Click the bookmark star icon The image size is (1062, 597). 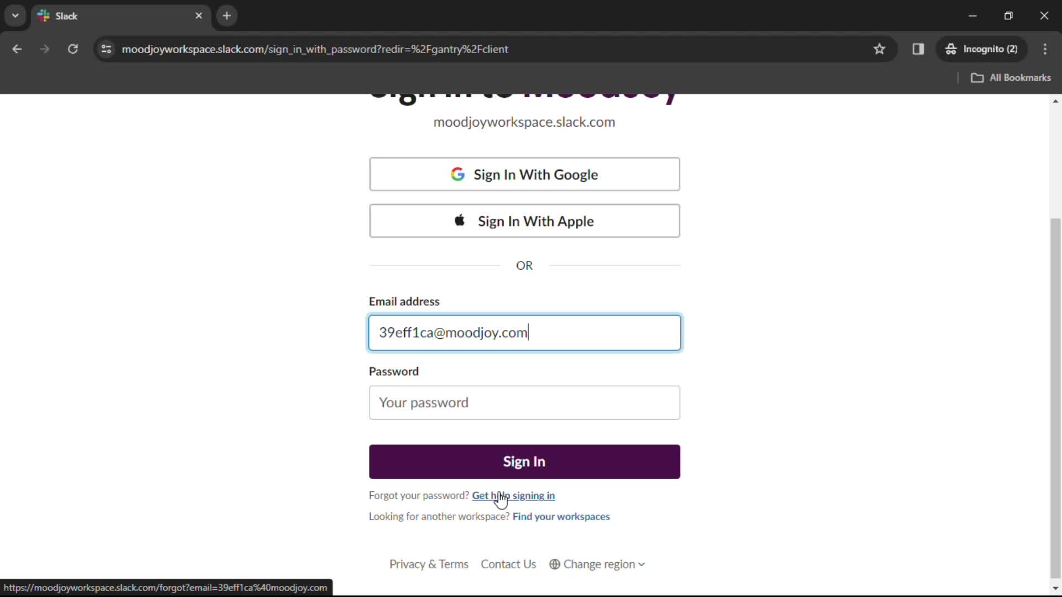tap(882, 49)
